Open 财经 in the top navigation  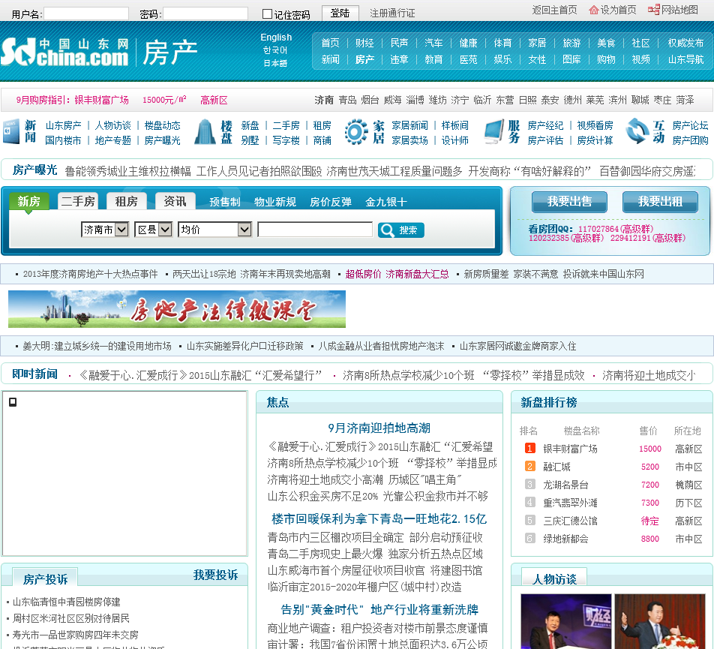pos(364,43)
